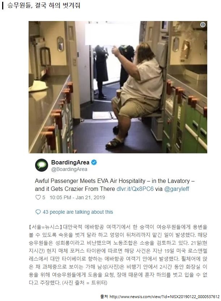Click the 출처 source label
Viewport: 221px width, 301px height.
(x=104, y=297)
